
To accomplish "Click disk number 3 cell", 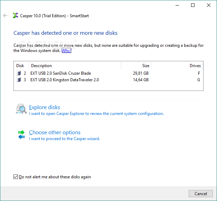I will point(25,80).
